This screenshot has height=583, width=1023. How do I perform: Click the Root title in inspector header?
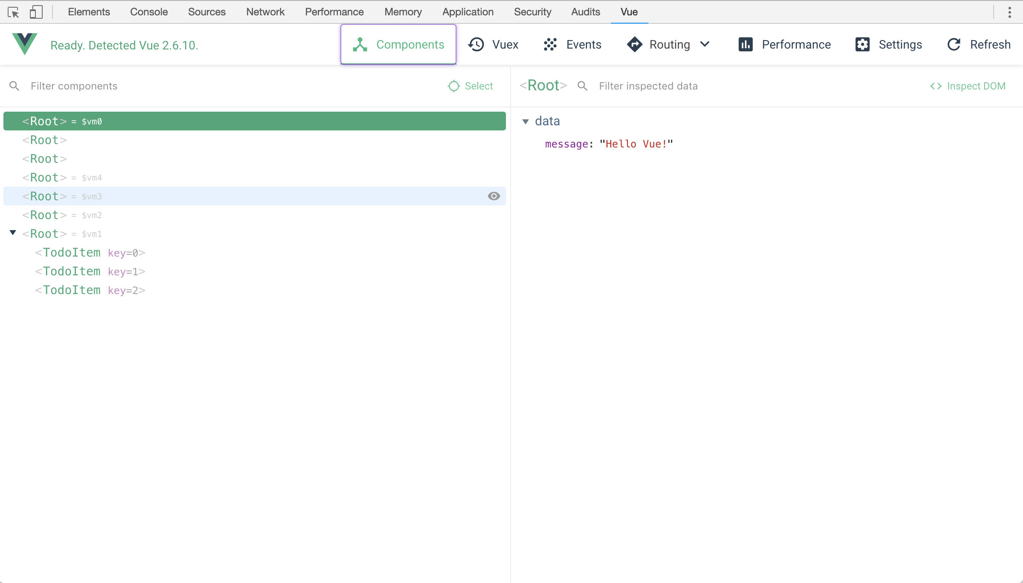click(x=543, y=86)
